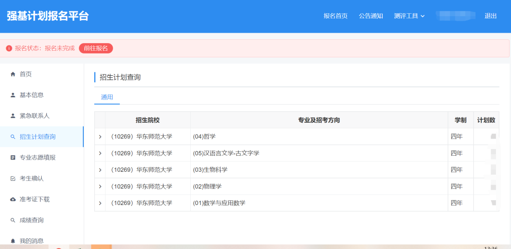511x249 pixels.
Task: Click the checkmark icon beside 考生确认
Action: click(x=13, y=178)
